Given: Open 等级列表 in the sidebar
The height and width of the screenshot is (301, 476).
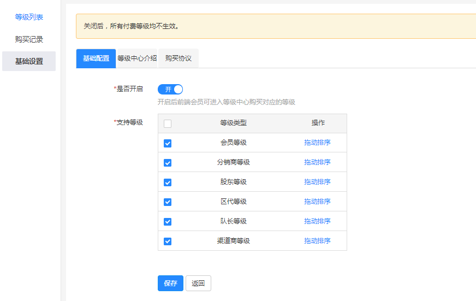Looking at the screenshot, I should click(x=29, y=17).
